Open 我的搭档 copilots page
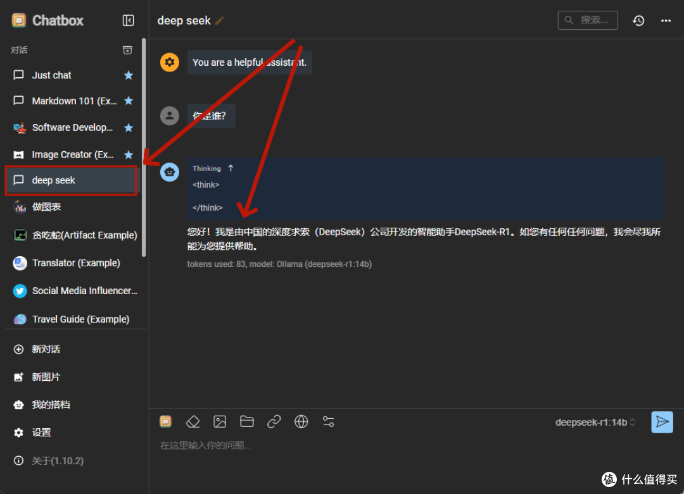Screen dimensions: 684x494 73,405
